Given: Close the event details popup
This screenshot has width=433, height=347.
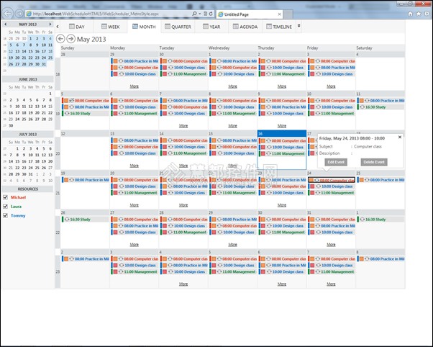Looking at the screenshot, I should [x=400, y=137].
